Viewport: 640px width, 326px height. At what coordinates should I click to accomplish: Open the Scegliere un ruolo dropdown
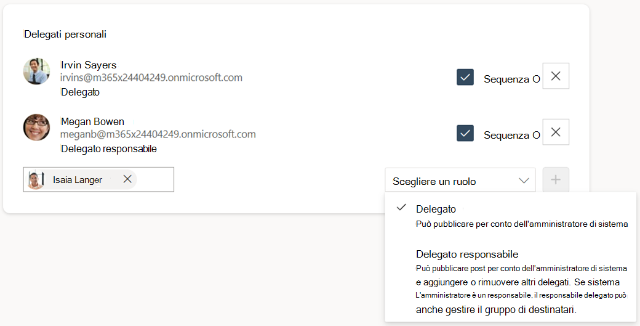coord(460,180)
